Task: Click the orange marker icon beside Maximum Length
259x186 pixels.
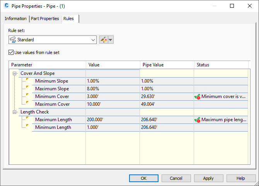Action: (x=27, y=118)
